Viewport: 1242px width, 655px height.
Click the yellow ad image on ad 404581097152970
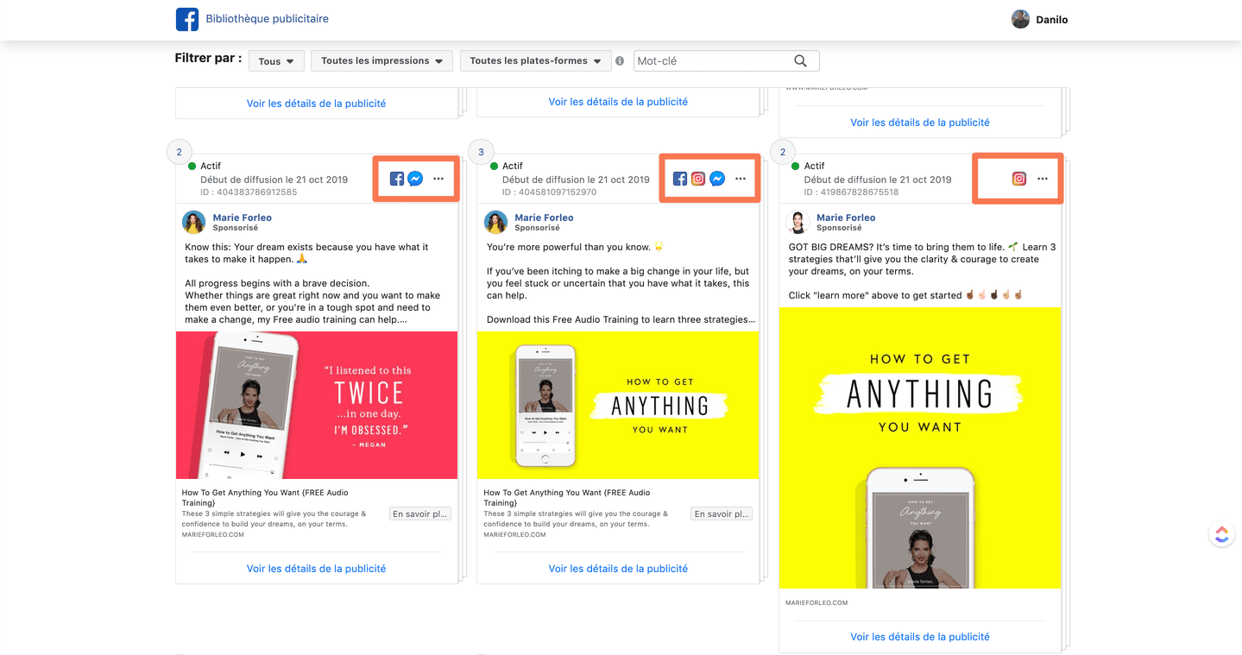click(x=618, y=406)
